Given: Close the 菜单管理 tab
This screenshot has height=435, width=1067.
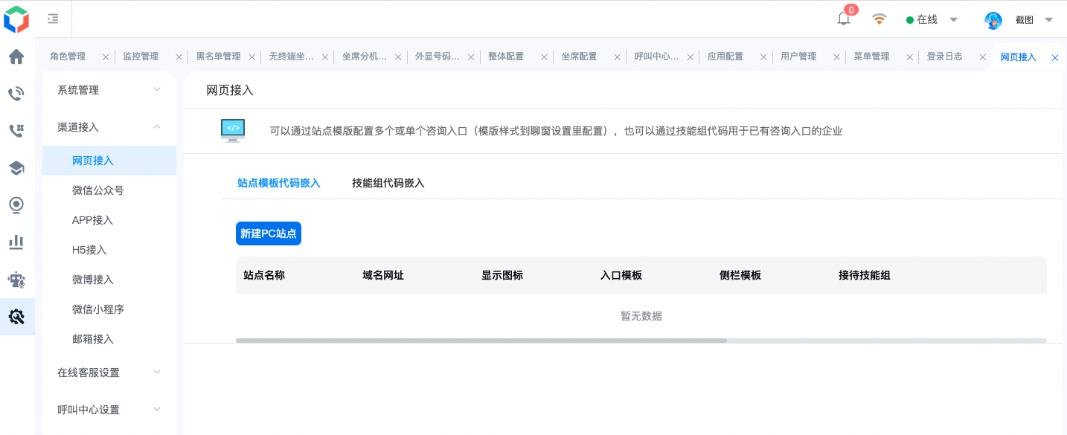Looking at the screenshot, I should coord(909,57).
